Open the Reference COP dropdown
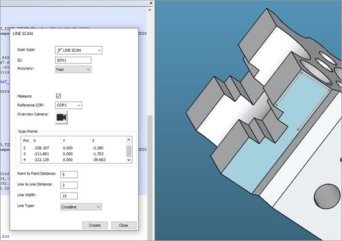 (69, 105)
